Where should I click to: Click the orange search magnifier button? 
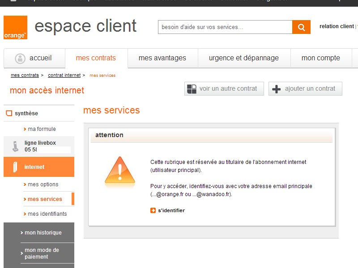pos(301,27)
